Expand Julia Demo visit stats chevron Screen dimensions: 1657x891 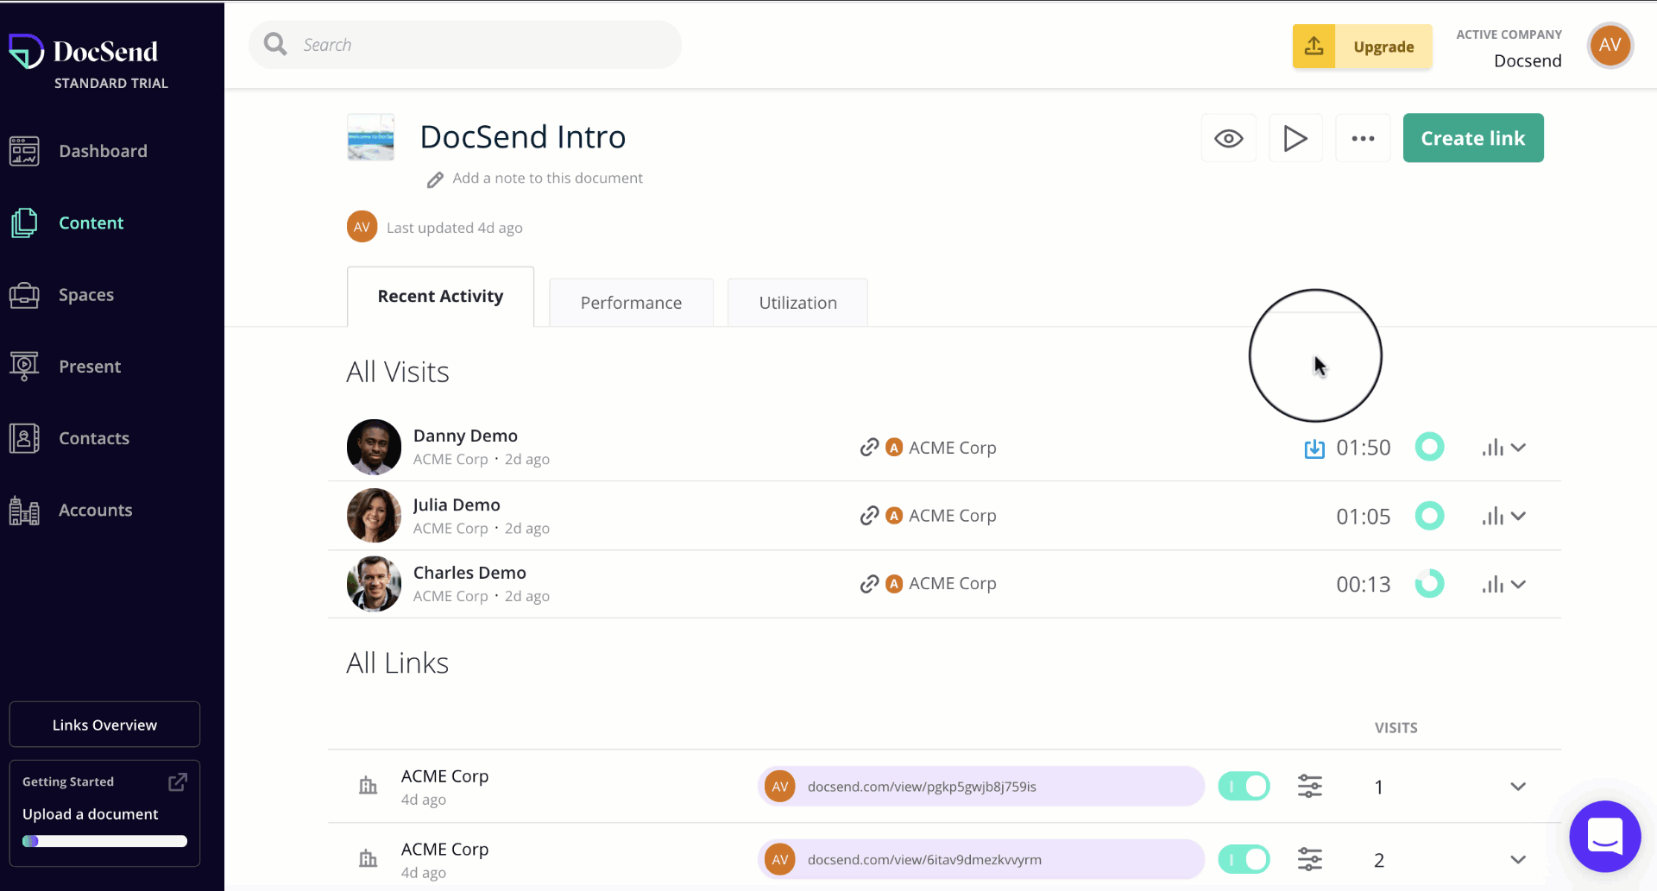[1519, 516]
